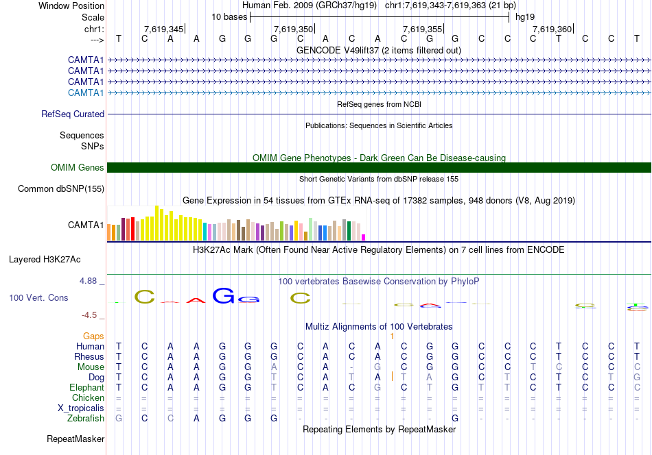Click the RepeatMasker track label

(x=75, y=439)
